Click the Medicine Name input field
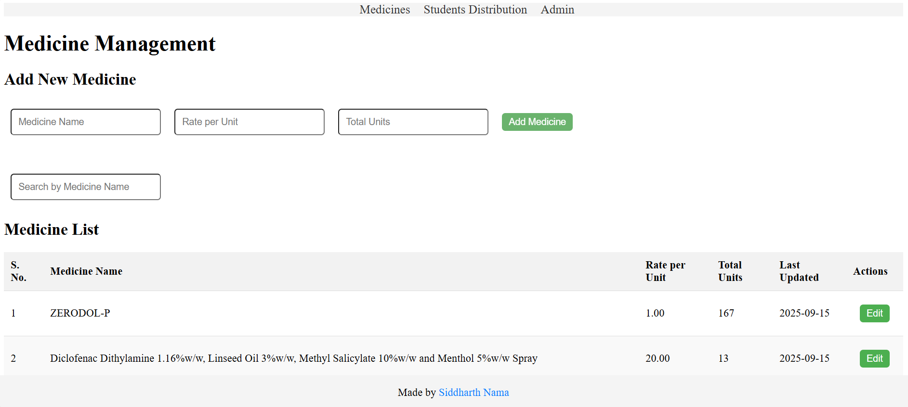The image size is (908, 407). [86, 122]
